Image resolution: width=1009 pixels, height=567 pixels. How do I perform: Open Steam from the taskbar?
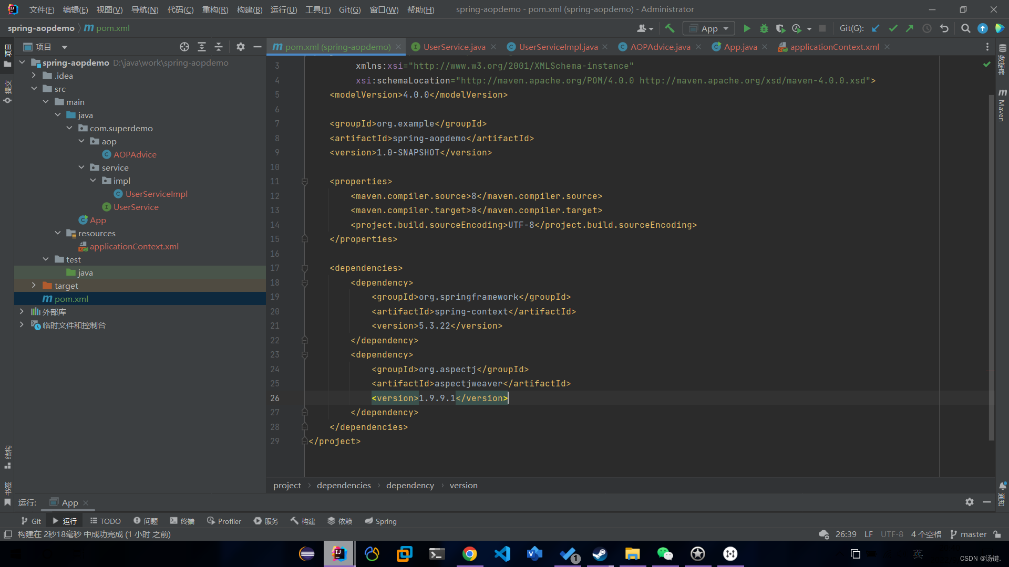pyautogui.click(x=600, y=553)
